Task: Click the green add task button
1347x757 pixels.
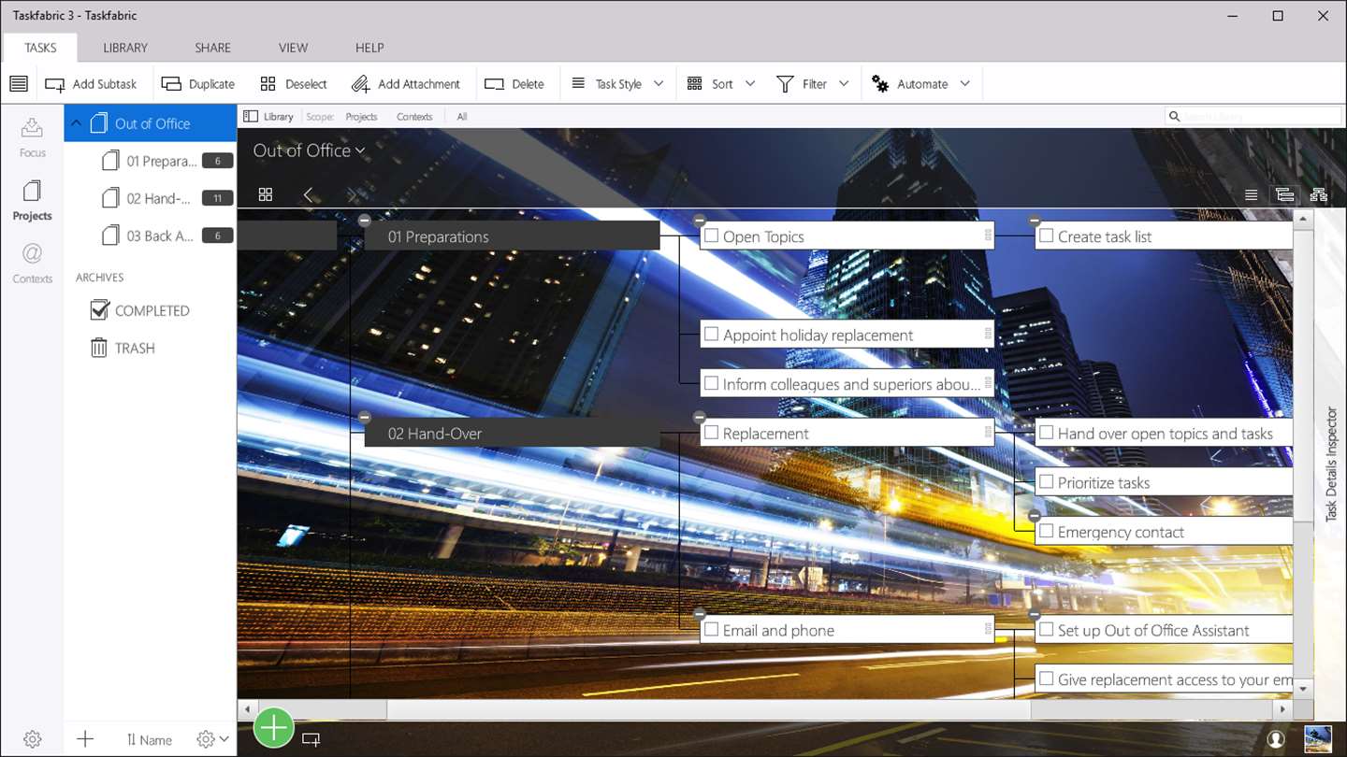Action: coord(273,727)
